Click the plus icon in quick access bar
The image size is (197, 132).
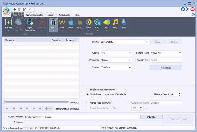(x=15, y=9)
